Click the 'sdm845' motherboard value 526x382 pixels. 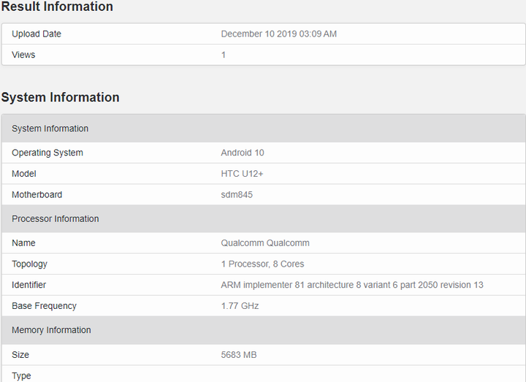pos(237,194)
